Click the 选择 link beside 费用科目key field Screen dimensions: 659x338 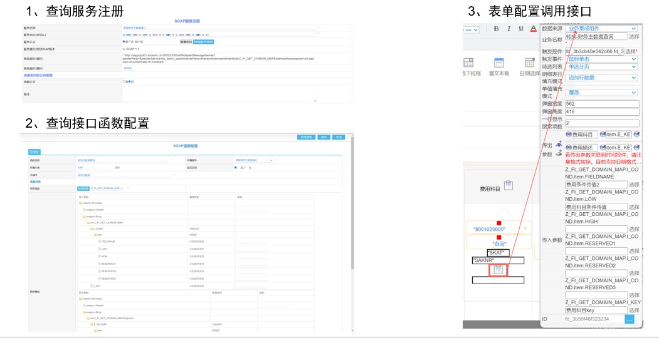[634, 310]
